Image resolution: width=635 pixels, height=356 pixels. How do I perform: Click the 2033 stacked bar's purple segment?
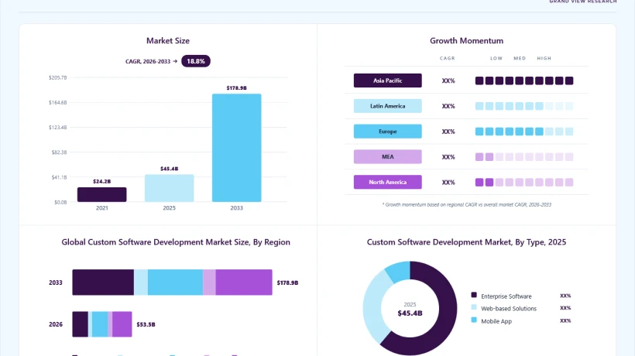click(244, 282)
